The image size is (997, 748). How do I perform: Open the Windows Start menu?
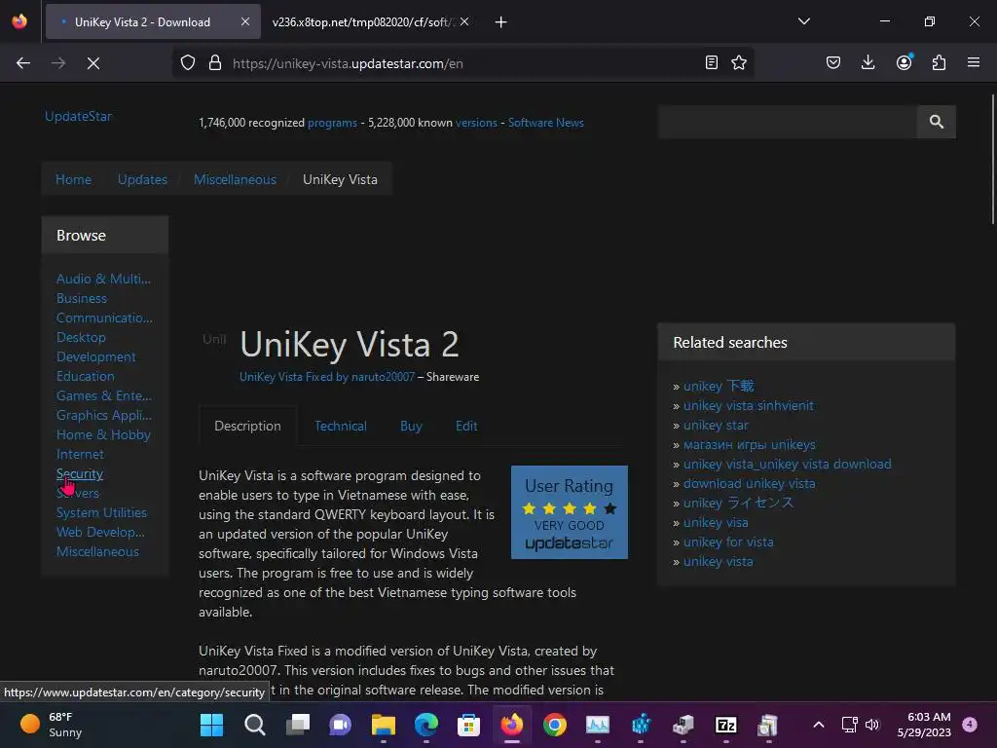[211, 725]
